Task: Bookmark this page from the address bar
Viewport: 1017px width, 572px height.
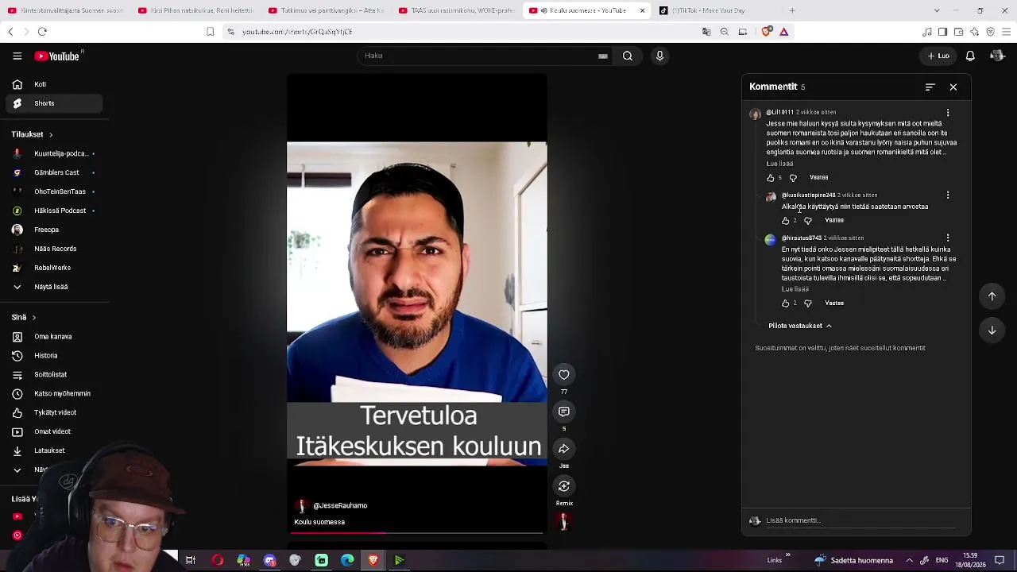Action: pos(210,32)
